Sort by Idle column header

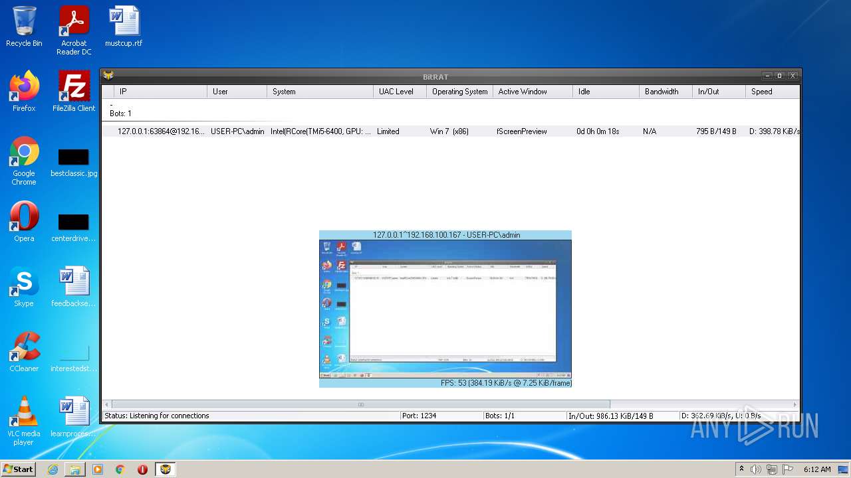606,92
